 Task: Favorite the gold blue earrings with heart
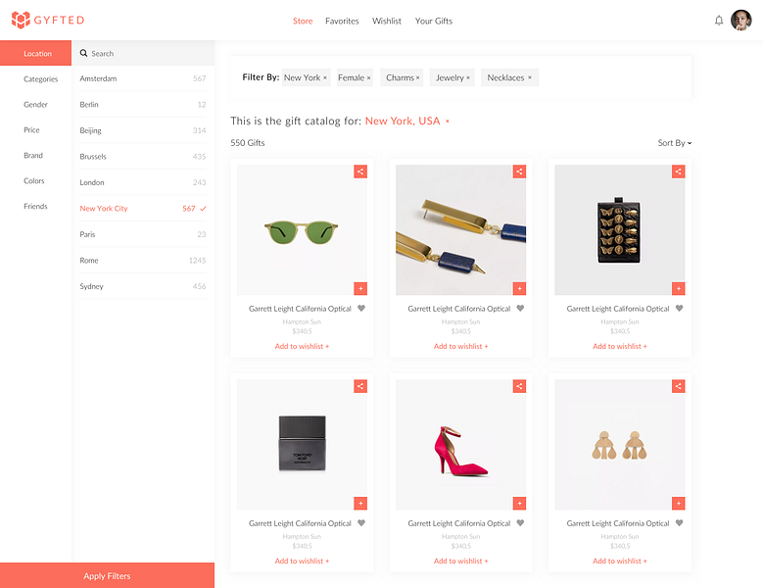[520, 308]
